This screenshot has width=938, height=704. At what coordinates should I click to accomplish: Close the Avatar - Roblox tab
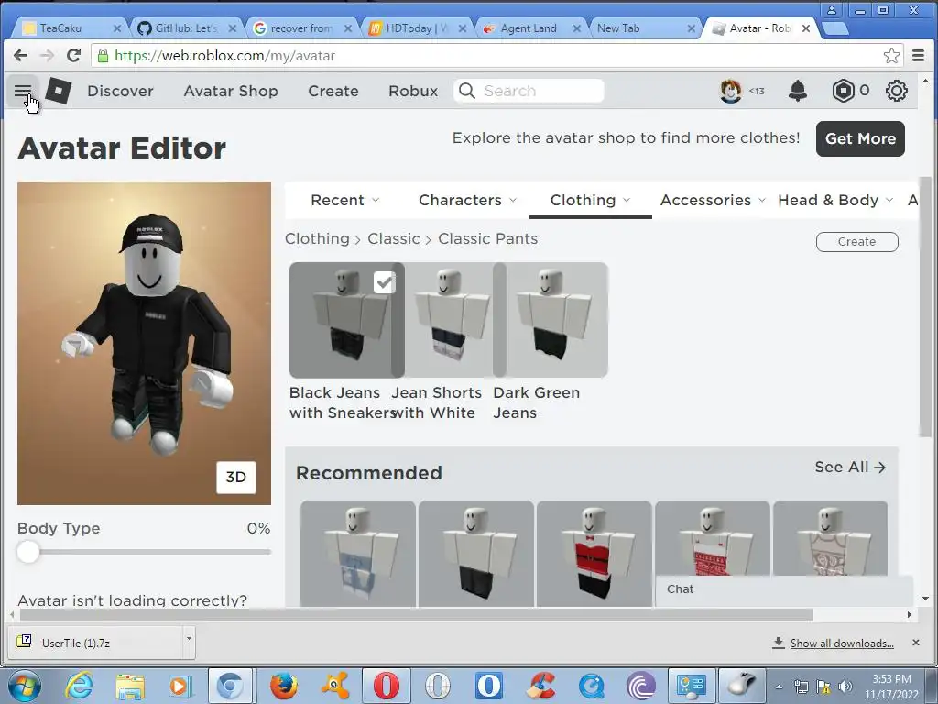pos(806,28)
